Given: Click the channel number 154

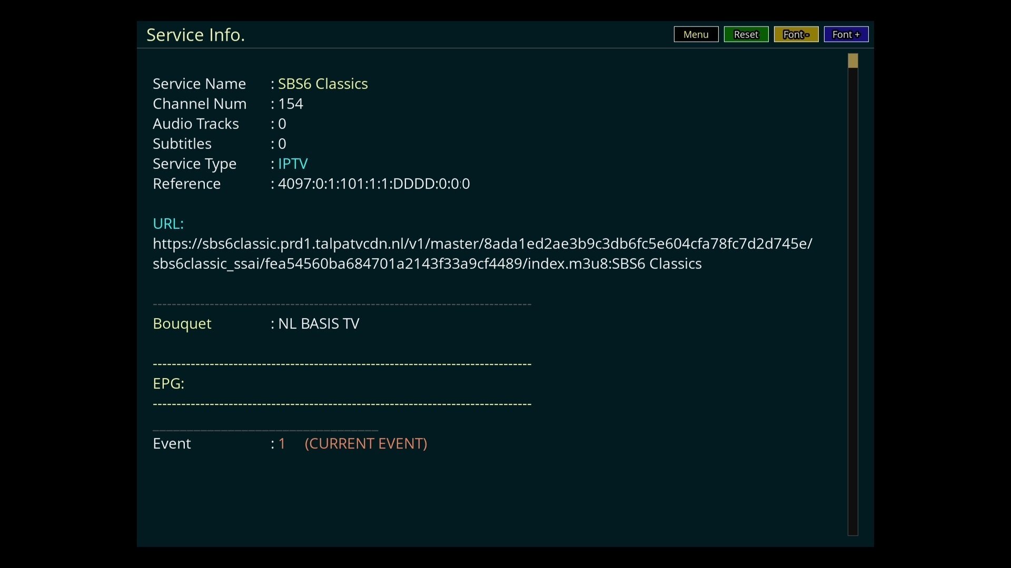Looking at the screenshot, I should [290, 104].
